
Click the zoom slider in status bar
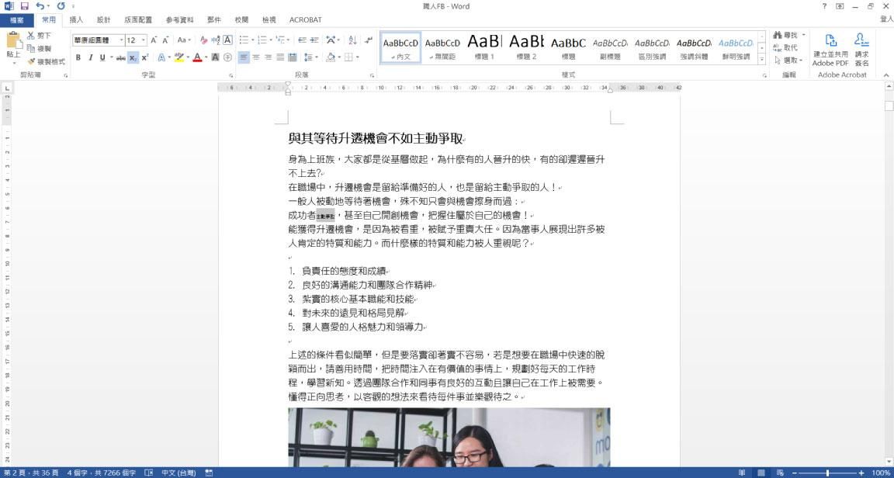827,473
